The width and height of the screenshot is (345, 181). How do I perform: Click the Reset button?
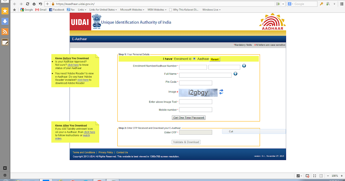click(214, 59)
